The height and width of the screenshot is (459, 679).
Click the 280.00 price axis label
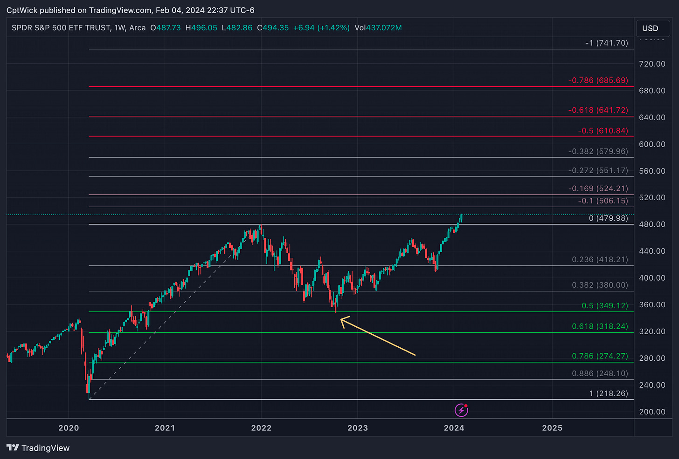coord(652,358)
